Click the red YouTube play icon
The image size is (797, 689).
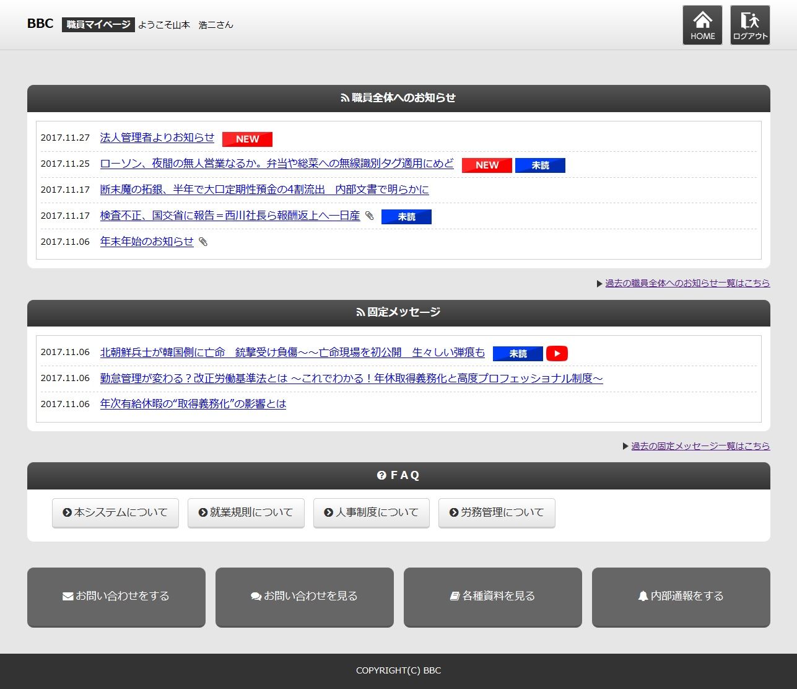point(557,353)
